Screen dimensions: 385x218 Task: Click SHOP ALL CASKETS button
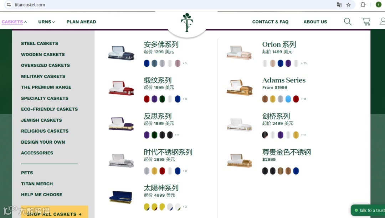click(55, 212)
